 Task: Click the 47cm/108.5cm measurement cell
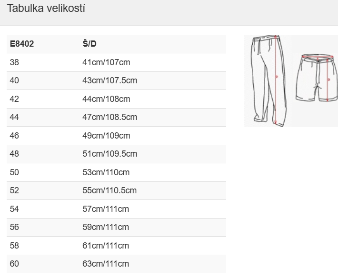tap(109, 117)
